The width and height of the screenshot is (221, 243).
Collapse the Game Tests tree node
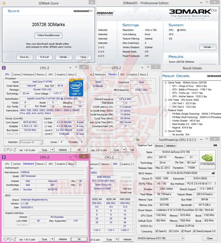166,83
